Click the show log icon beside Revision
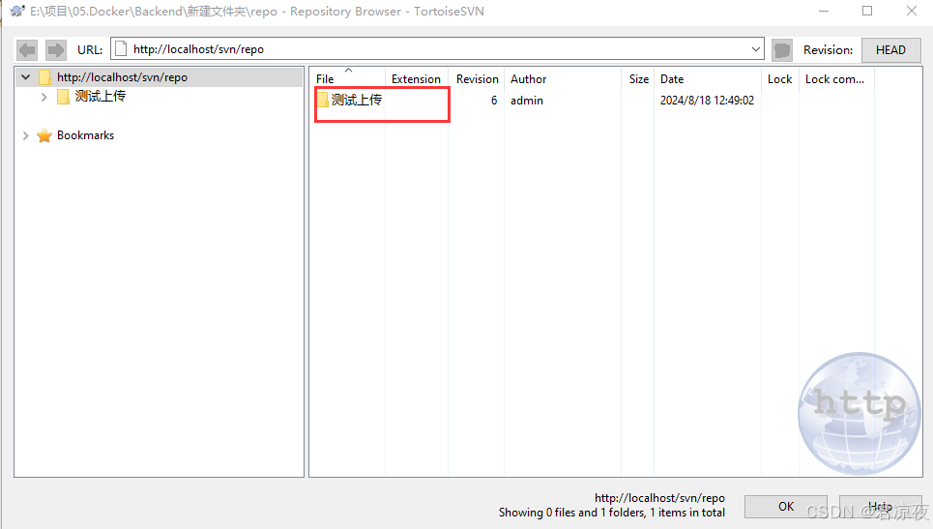 782,49
